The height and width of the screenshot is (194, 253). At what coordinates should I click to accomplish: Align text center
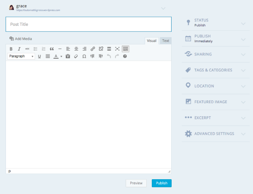pos(76,49)
